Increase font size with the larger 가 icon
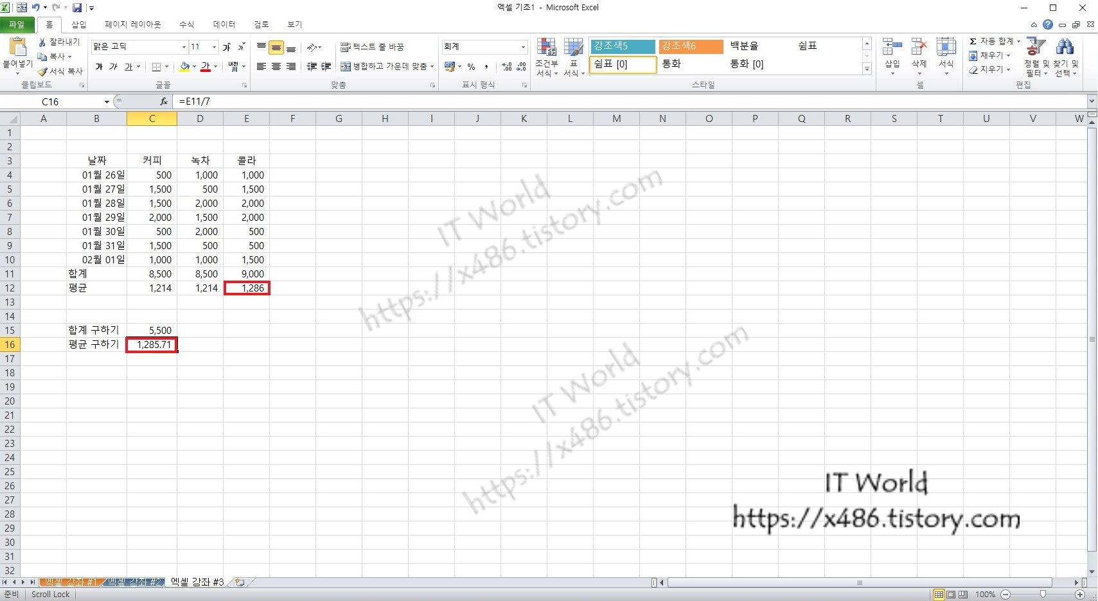The height and width of the screenshot is (601, 1098). tap(227, 47)
